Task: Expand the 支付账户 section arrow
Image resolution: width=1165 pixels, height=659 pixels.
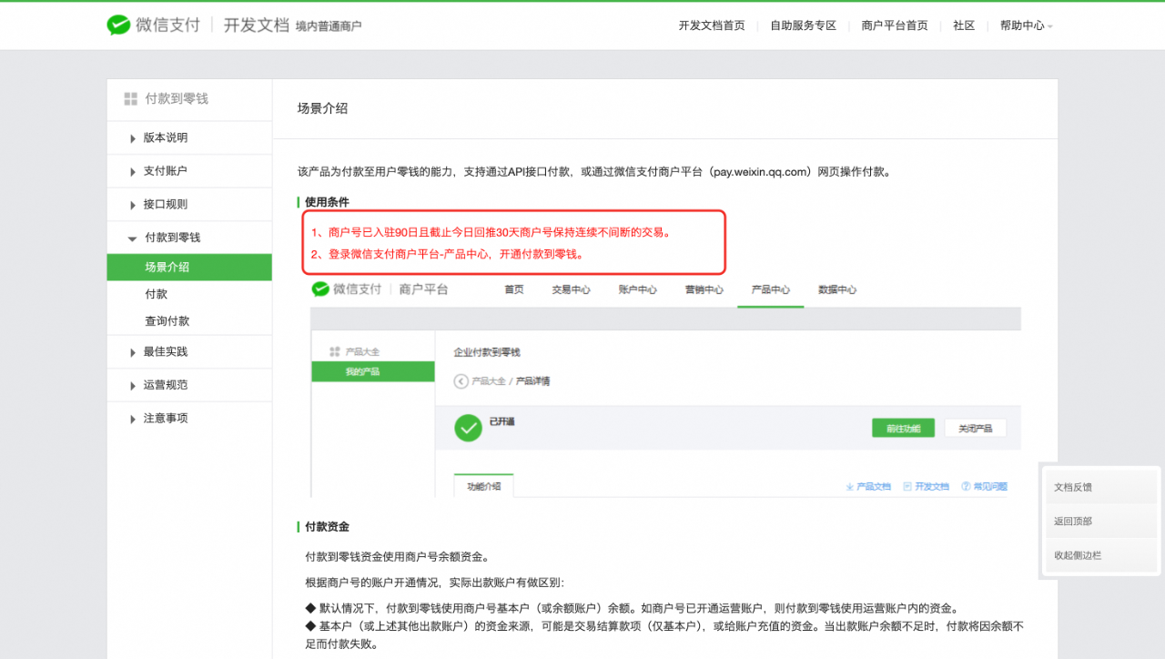Action: click(x=133, y=171)
